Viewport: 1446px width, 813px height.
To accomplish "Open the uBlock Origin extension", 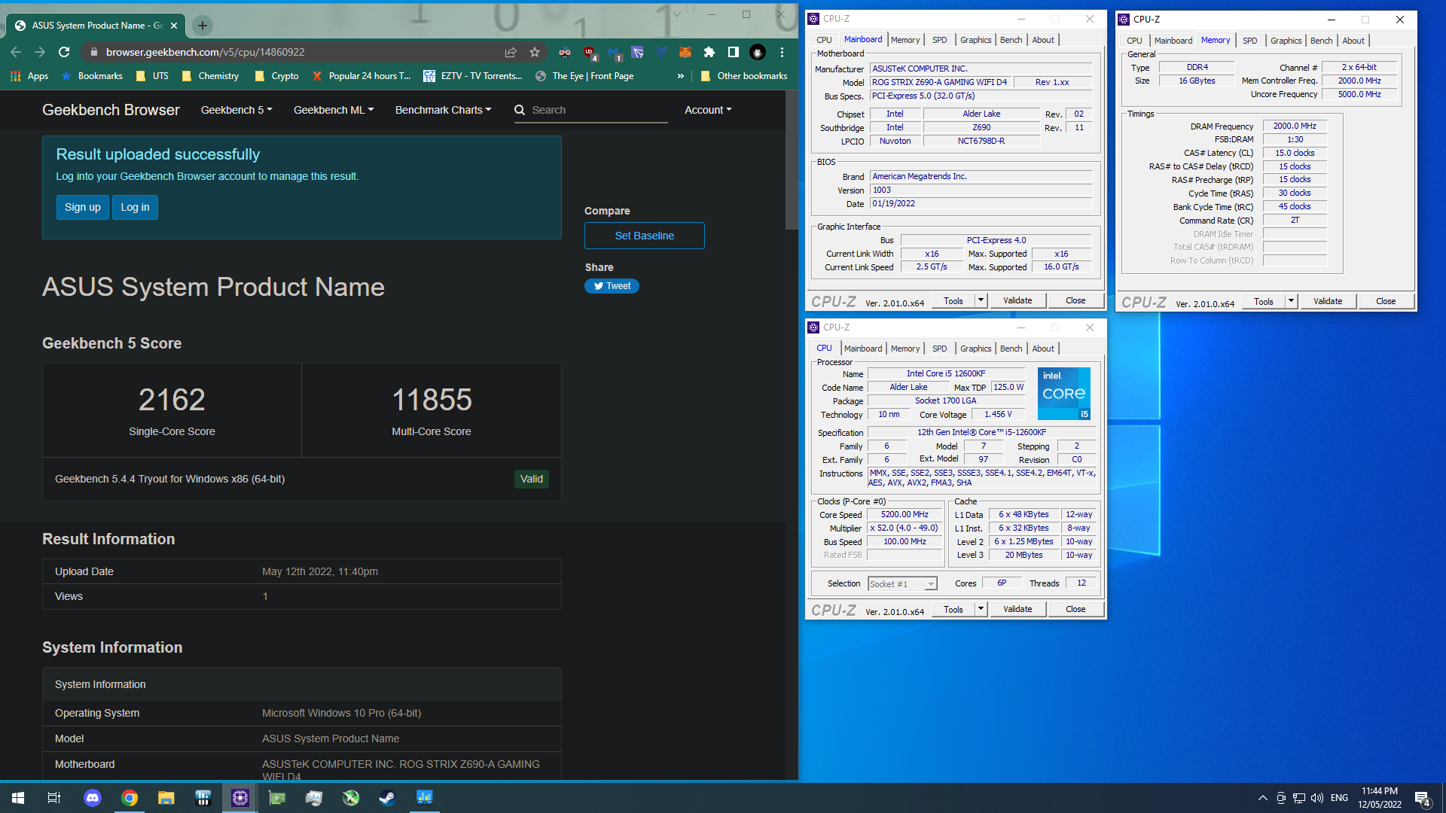I will point(590,52).
